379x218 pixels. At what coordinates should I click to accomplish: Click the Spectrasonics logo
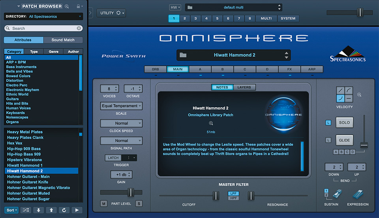click(x=348, y=54)
